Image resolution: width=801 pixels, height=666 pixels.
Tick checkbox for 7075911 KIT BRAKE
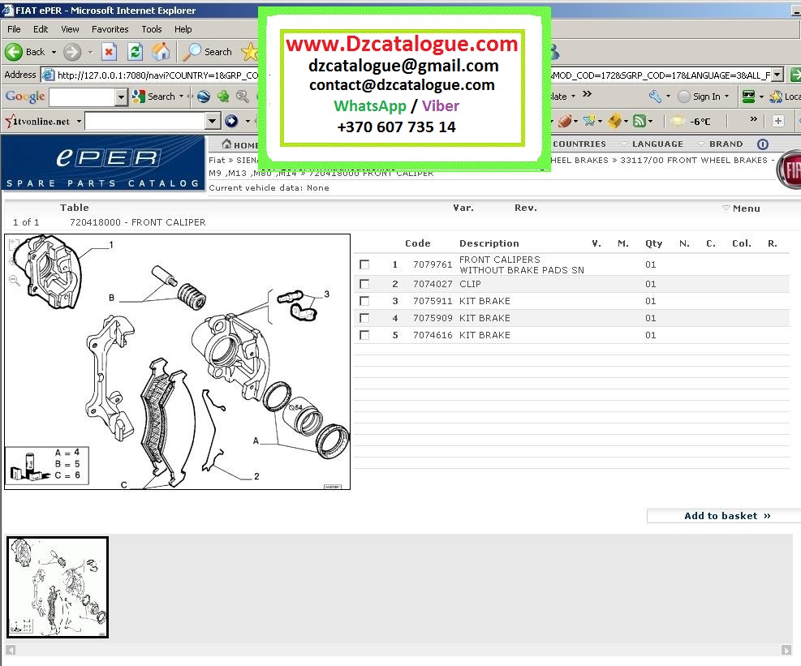[x=364, y=301]
